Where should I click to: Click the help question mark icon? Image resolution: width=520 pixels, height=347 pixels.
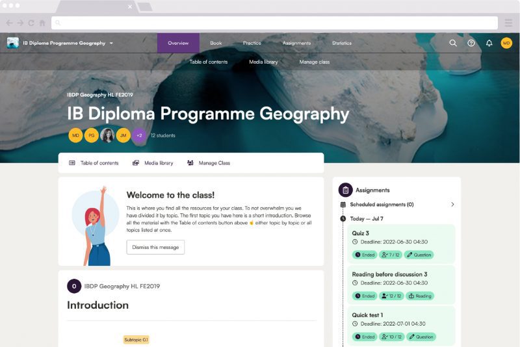[471, 43]
